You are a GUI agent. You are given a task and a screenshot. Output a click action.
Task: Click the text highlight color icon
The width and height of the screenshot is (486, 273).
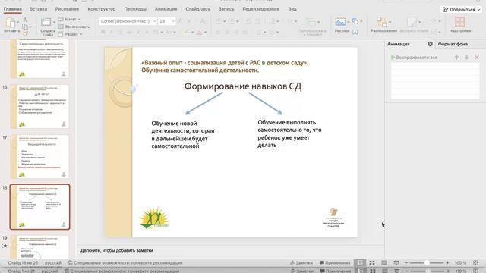(187, 32)
